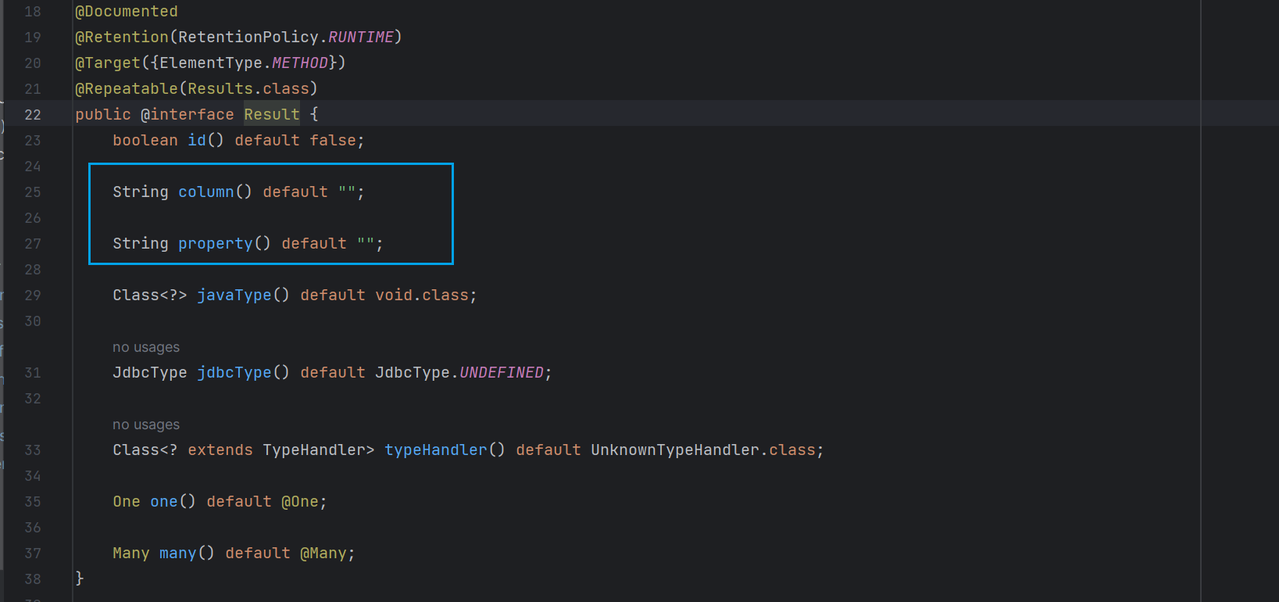Click the @Retention annotation name

point(122,37)
